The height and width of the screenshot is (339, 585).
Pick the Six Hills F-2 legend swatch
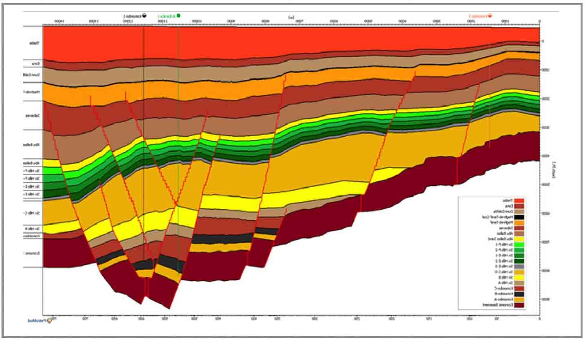(519, 250)
